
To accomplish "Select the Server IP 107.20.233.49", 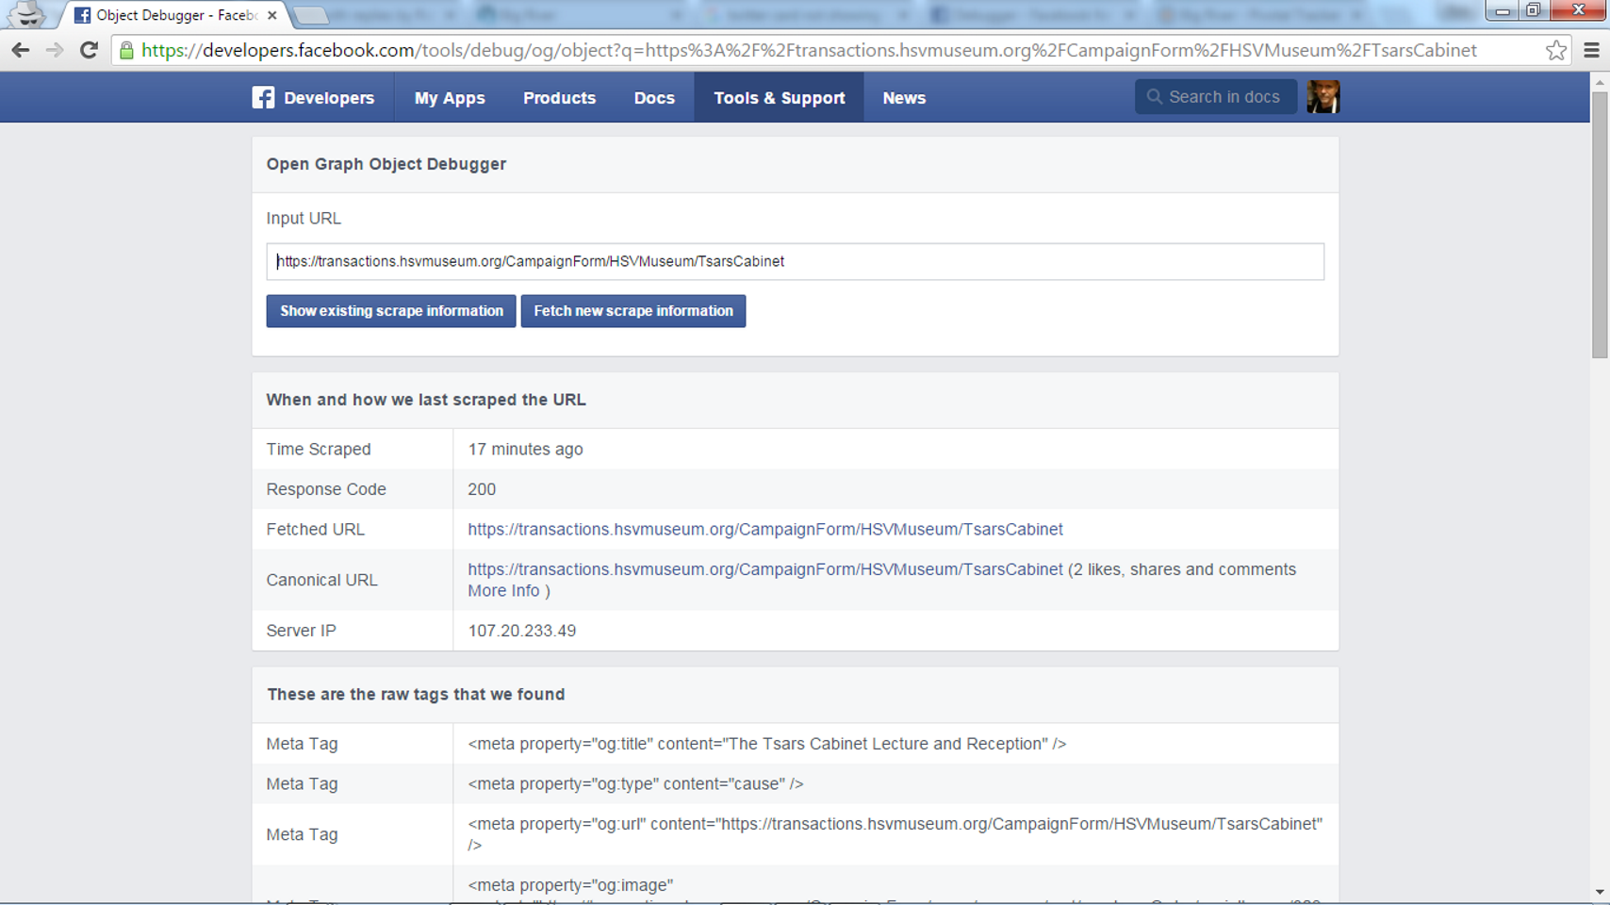I will pyautogui.click(x=522, y=631).
